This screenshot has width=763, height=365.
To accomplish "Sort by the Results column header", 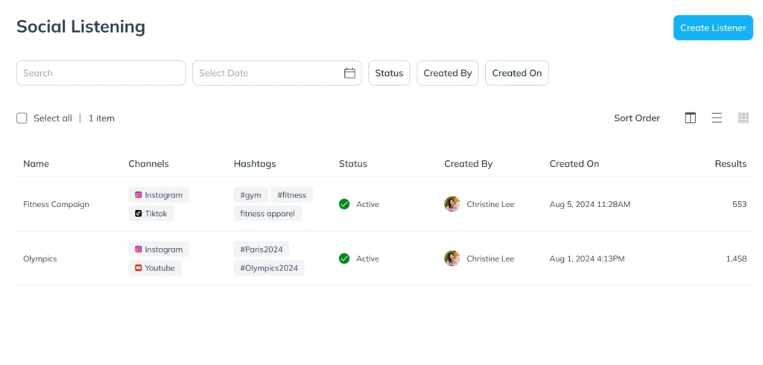I will 730,164.
